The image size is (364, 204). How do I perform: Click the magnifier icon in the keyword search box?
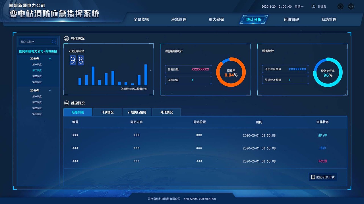(x=54, y=41)
